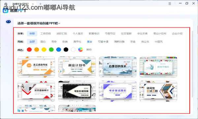Screen dimensions: 198x119
Task: Click the 迅捷PPT logo icon
Action: 5,11
